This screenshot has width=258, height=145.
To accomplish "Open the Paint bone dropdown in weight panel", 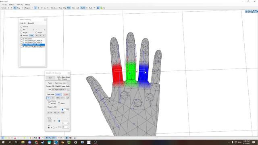I will click(x=69, y=83).
